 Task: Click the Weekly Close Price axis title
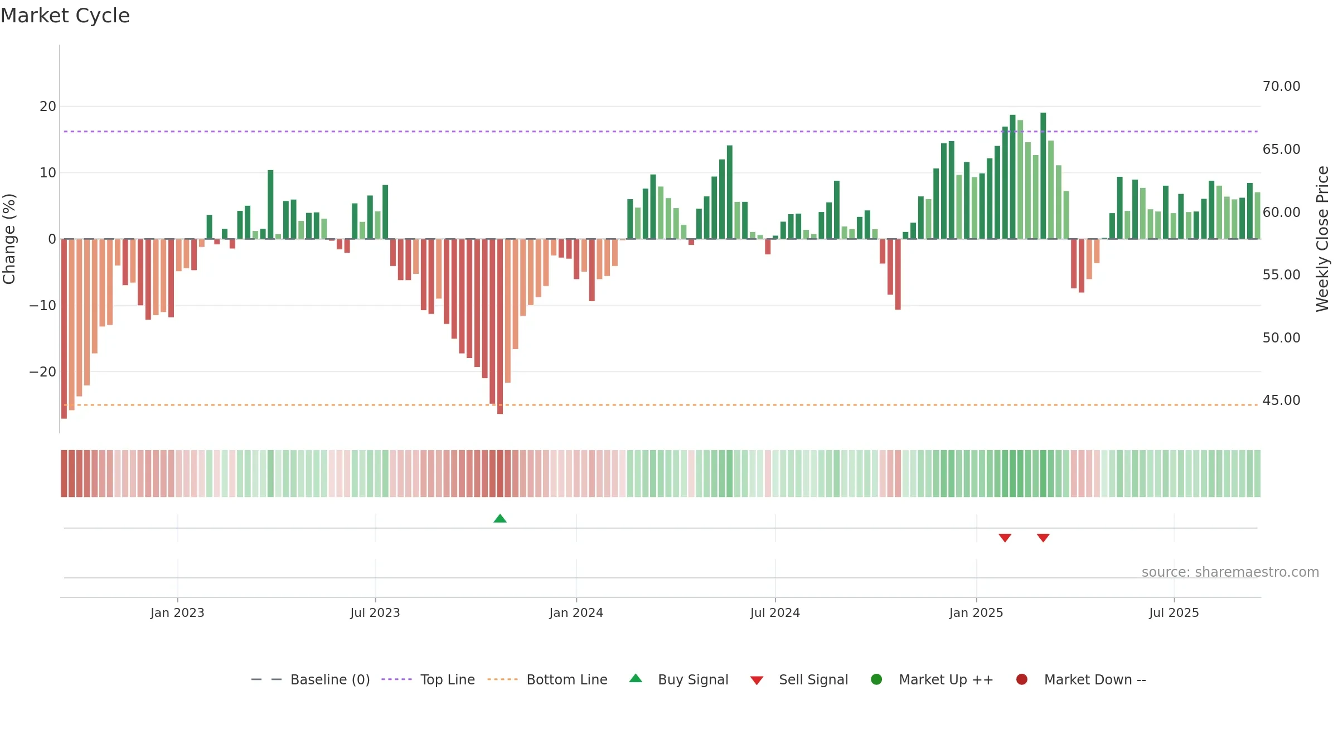click(x=1322, y=239)
